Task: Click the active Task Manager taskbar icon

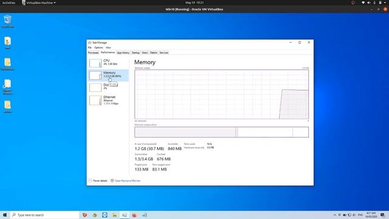Action: pos(124,215)
